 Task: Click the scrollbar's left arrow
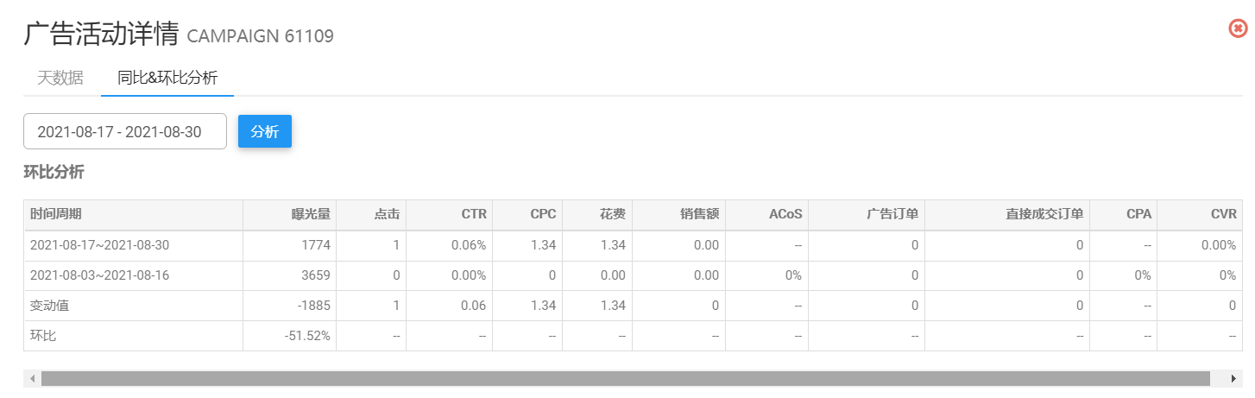click(x=32, y=378)
